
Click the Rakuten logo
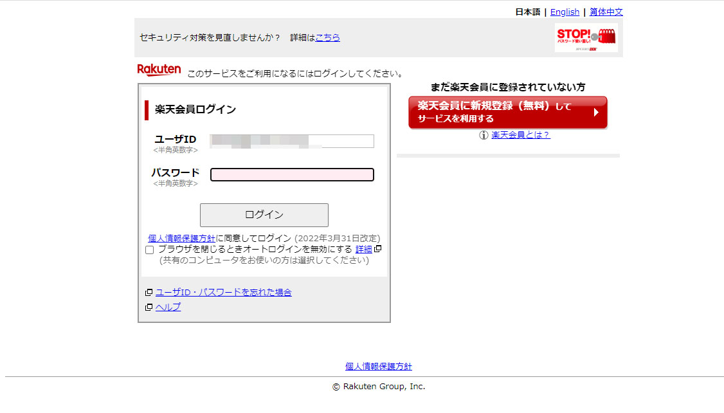tap(159, 70)
